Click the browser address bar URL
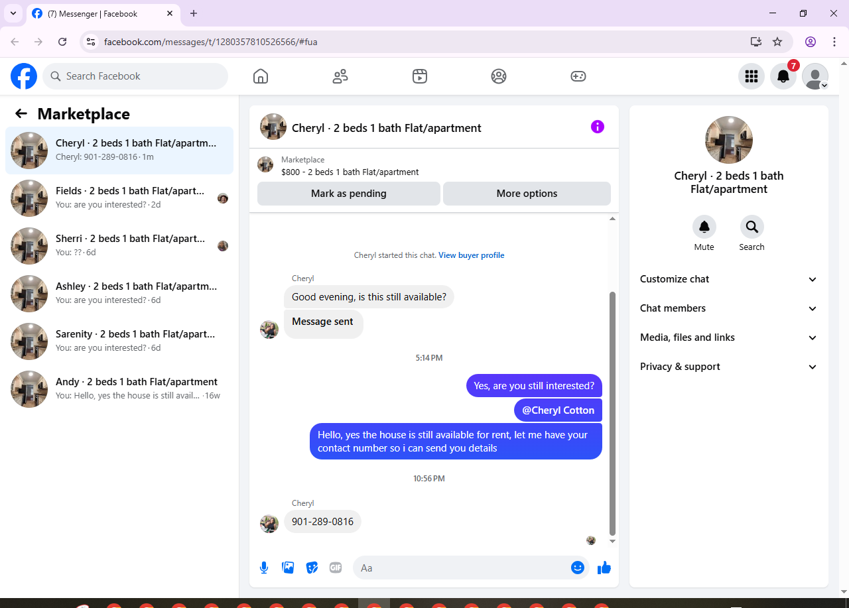849x608 pixels. coord(211,42)
